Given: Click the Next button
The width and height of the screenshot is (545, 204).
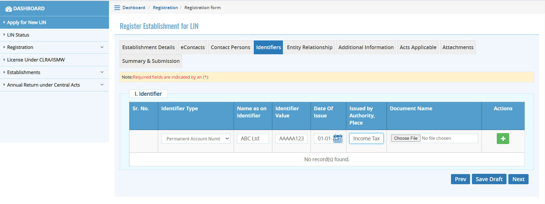Looking at the screenshot, I should coord(518,179).
